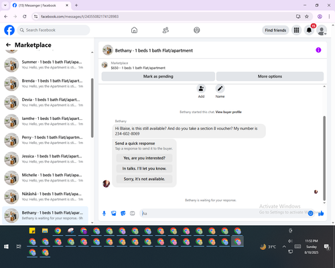Image resolution: width=335 pixels, height=268 pixels.
Task: Select the Bethany conversation in the list
Action: point(45,215)
